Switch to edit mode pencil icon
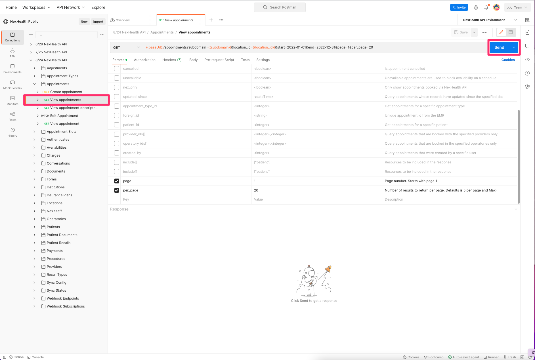This screenshot has width=535, height=360. [x=501, y=32]
